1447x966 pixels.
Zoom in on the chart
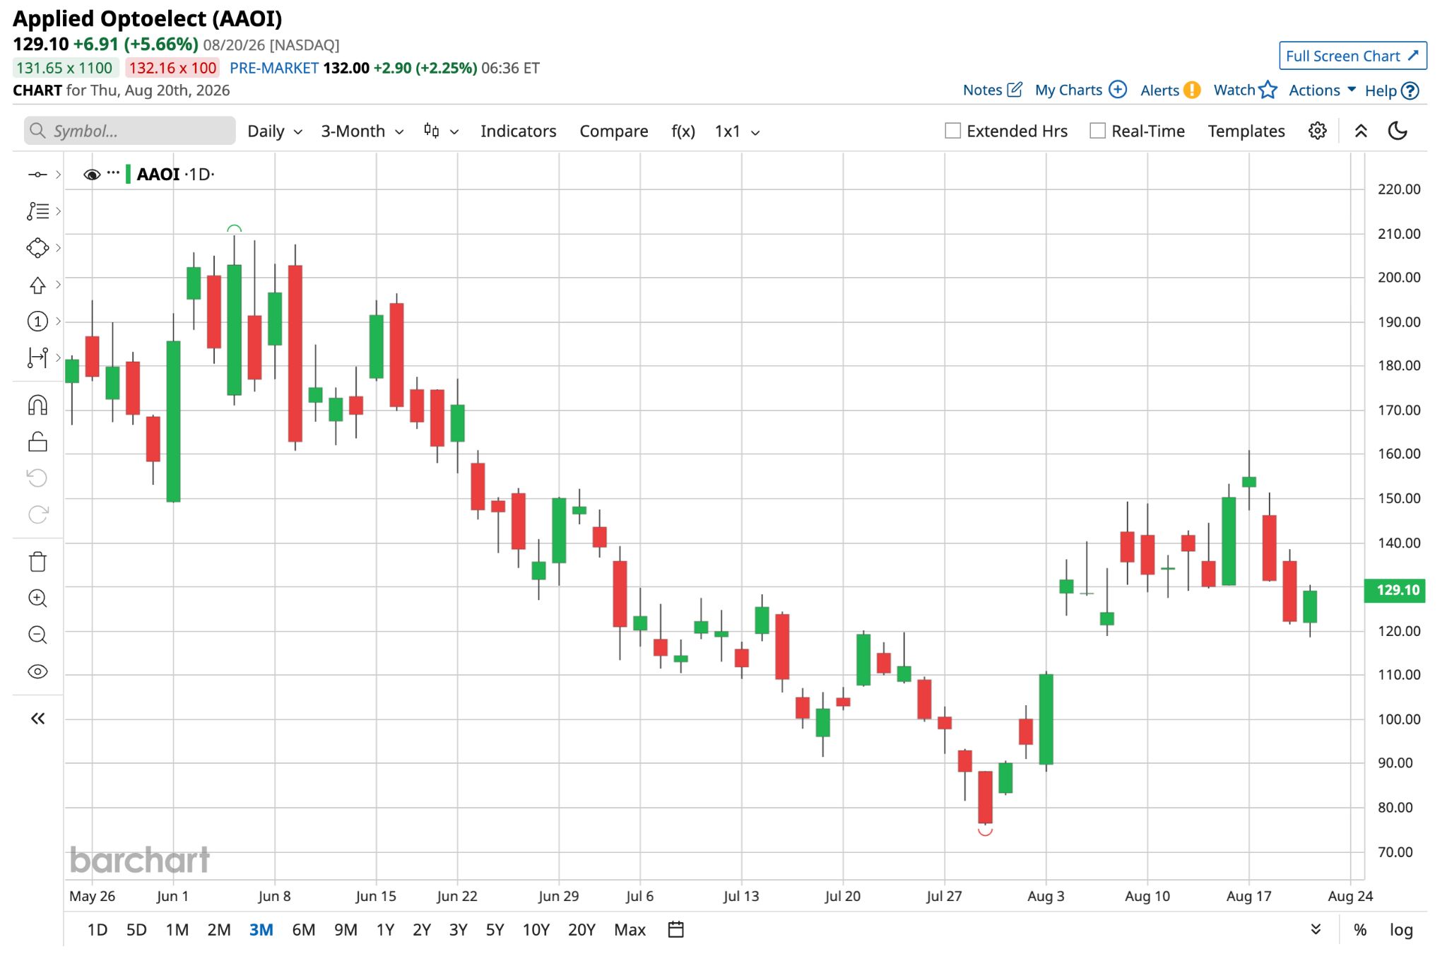37,599
